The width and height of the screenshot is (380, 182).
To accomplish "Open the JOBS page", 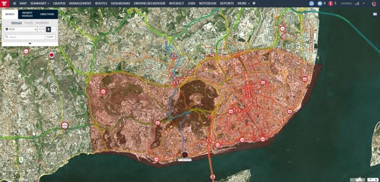I will [x=192, y=4].
